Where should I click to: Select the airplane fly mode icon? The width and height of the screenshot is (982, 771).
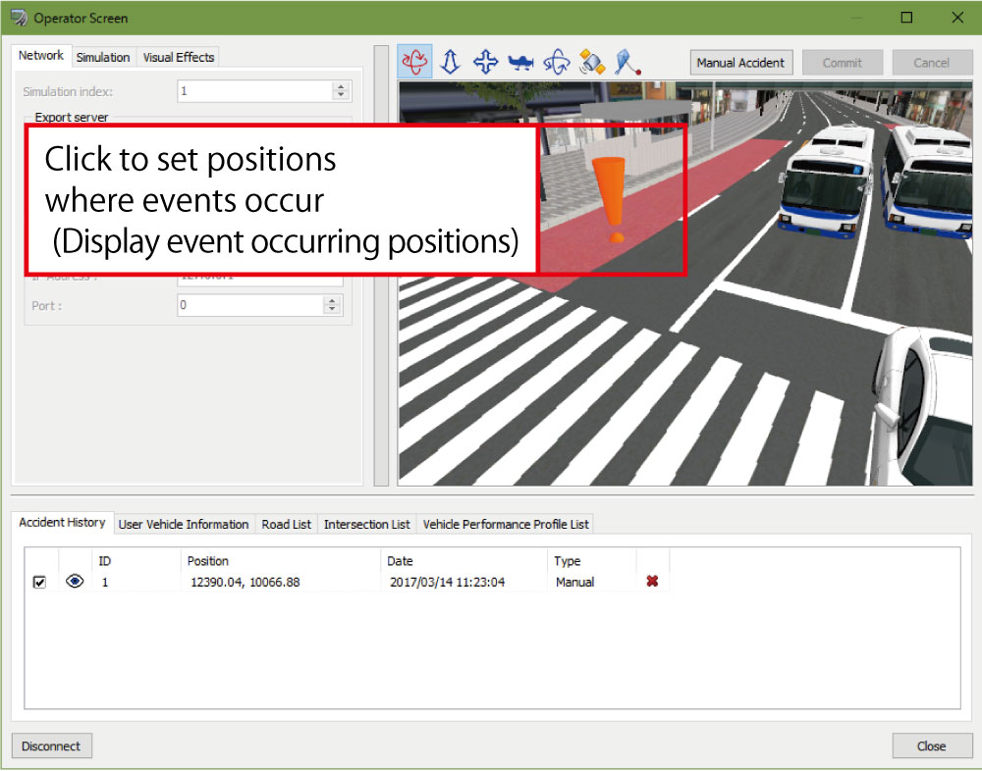coord(521,63)
